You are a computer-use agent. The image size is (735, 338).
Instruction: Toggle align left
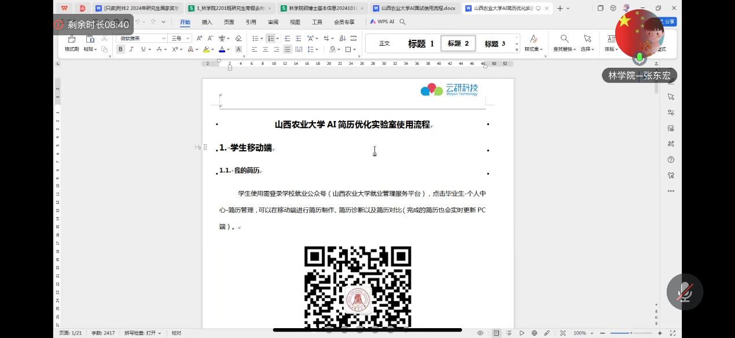pyautogui.click(x=255, y=49)
